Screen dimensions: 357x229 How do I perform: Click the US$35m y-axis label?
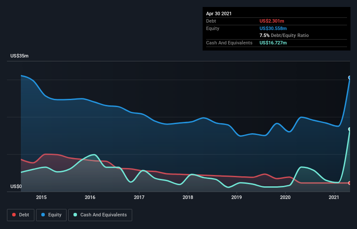coord(20,56)
